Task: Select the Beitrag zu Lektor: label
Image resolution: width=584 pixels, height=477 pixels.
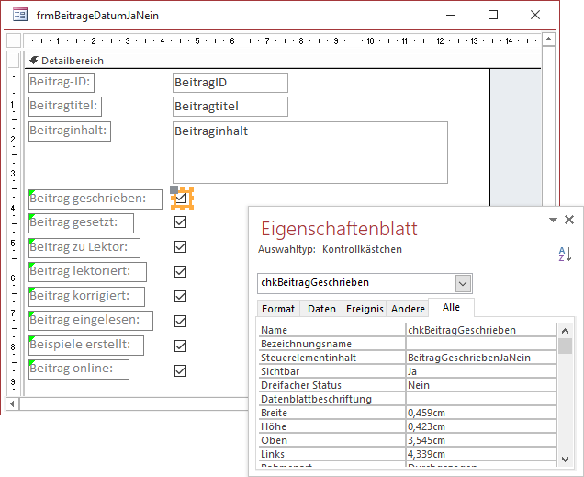Action: click(84, 248)
